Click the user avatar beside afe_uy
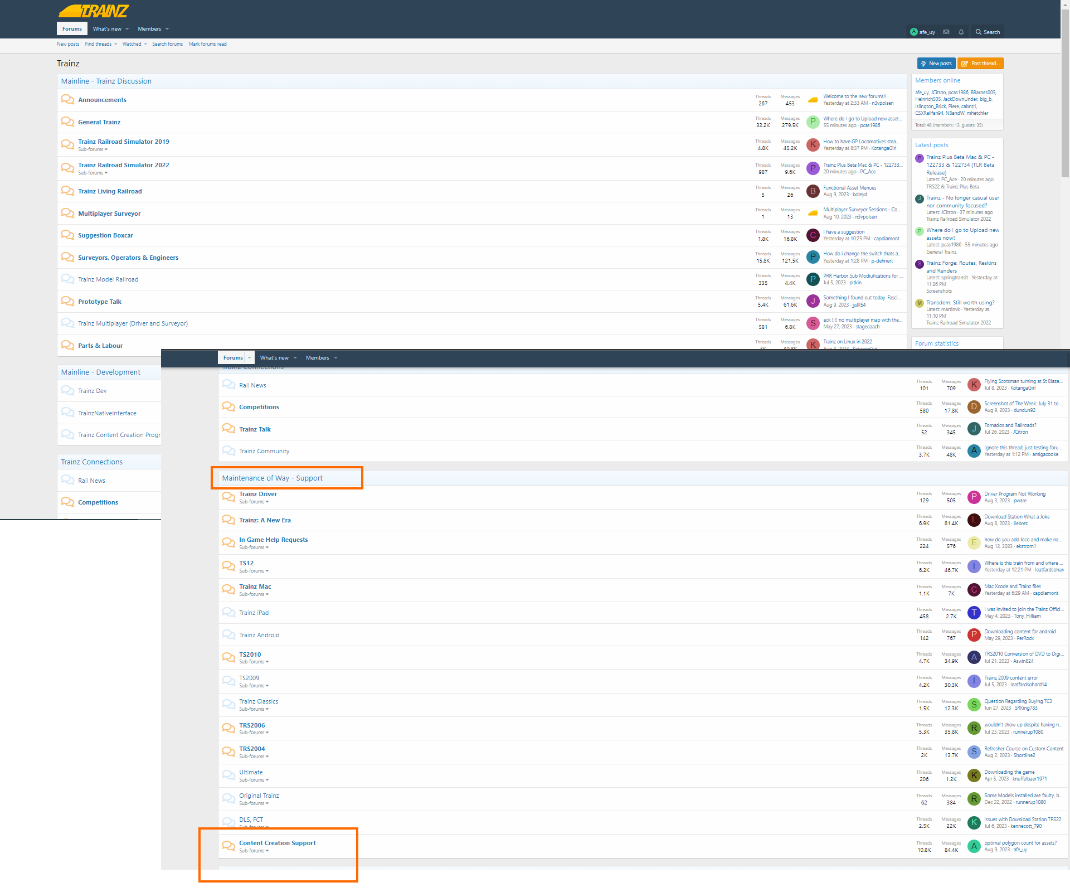The image size is (1070, 892). [913, 32]
